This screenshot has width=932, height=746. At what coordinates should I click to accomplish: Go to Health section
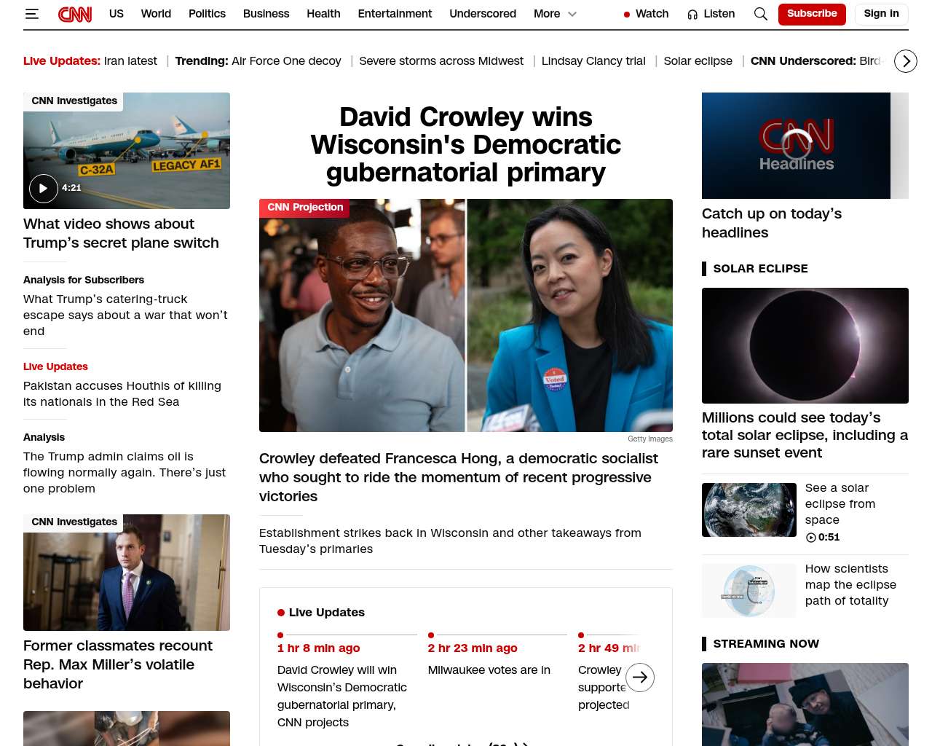pyautogui.click(x=323, y=14)
